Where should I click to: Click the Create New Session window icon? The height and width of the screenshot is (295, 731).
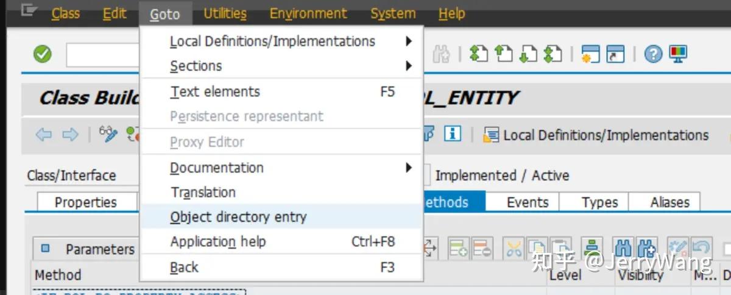coord(591,54)
